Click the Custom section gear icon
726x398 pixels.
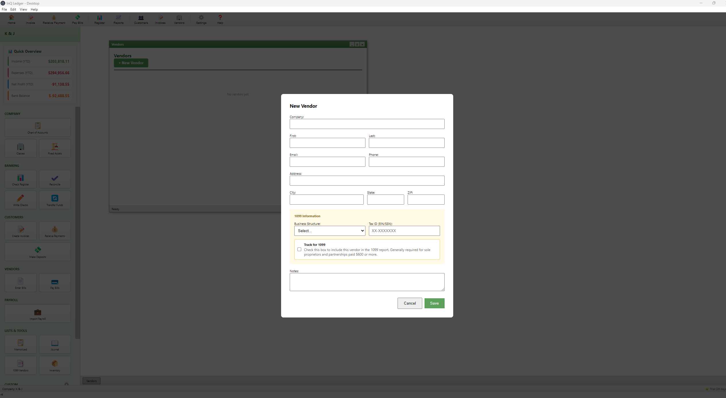[x=66, y=384]
